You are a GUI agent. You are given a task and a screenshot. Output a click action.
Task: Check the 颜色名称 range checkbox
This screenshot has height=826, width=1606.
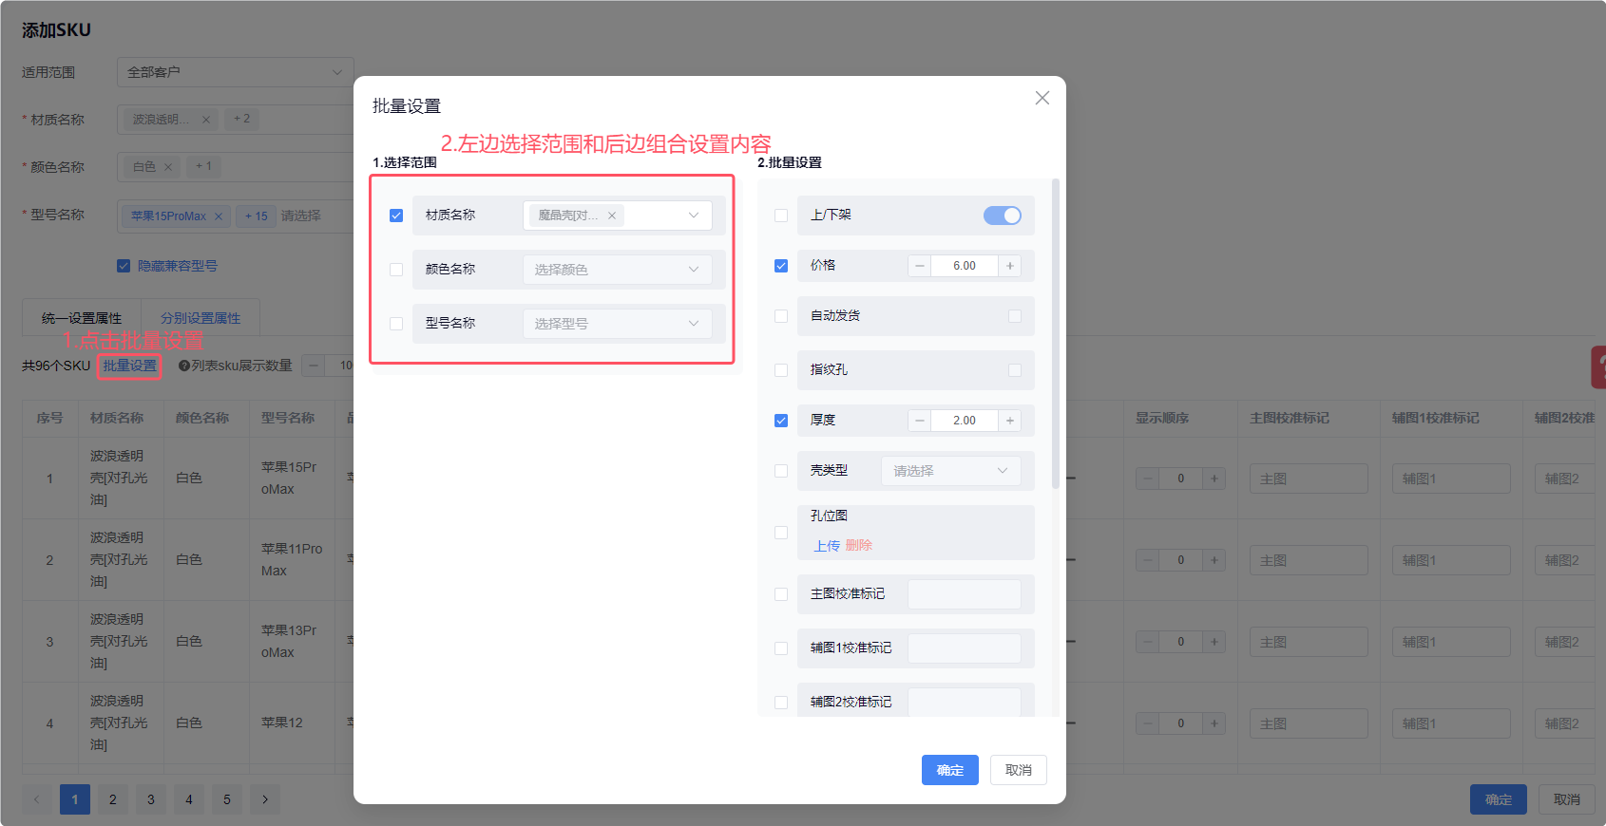point(396,270)
